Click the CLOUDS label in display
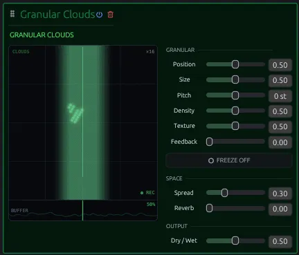Viewport: 299px width, 255px height. click(21, 52)
